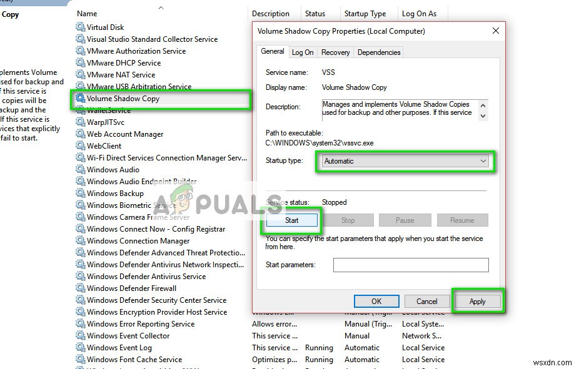Click the disabled Stop service button
This screenshot has height=369, width=579.
click(348, 220)
